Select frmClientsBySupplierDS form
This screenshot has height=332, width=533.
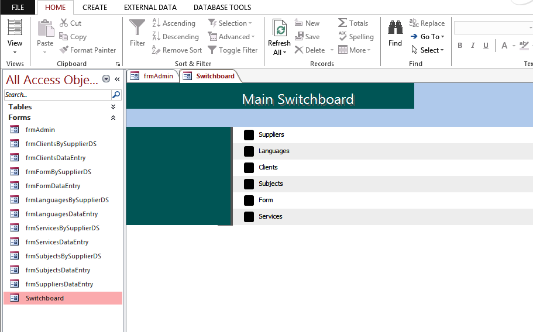pos(63,144)
